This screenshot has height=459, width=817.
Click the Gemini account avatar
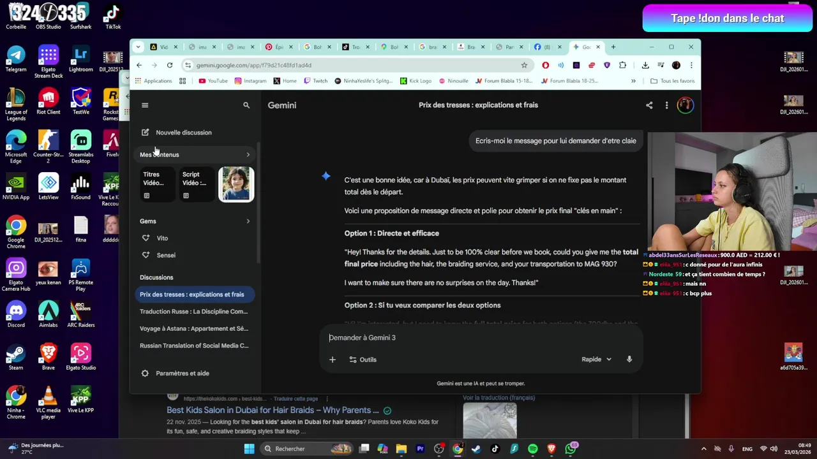tap(686, 105)
